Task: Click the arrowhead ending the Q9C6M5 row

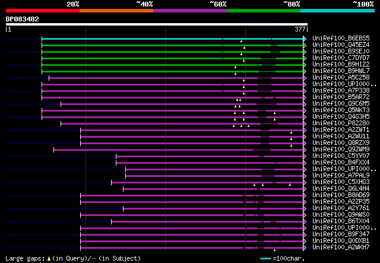Action: click(305, 104)
